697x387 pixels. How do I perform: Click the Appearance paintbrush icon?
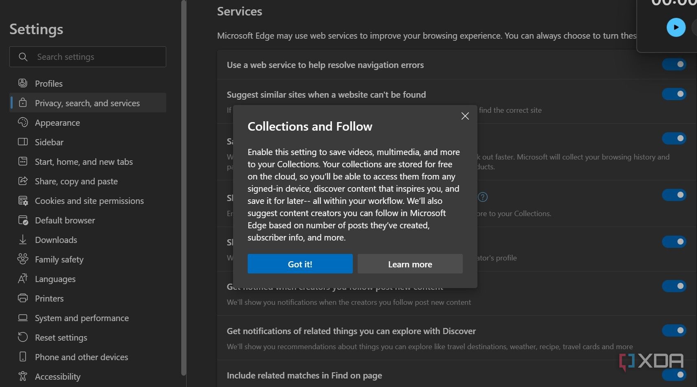(x=23, y=122)
